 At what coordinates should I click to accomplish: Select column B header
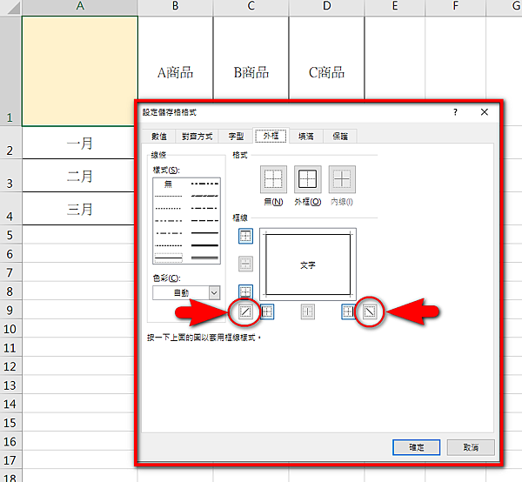[x=176, y=7]
